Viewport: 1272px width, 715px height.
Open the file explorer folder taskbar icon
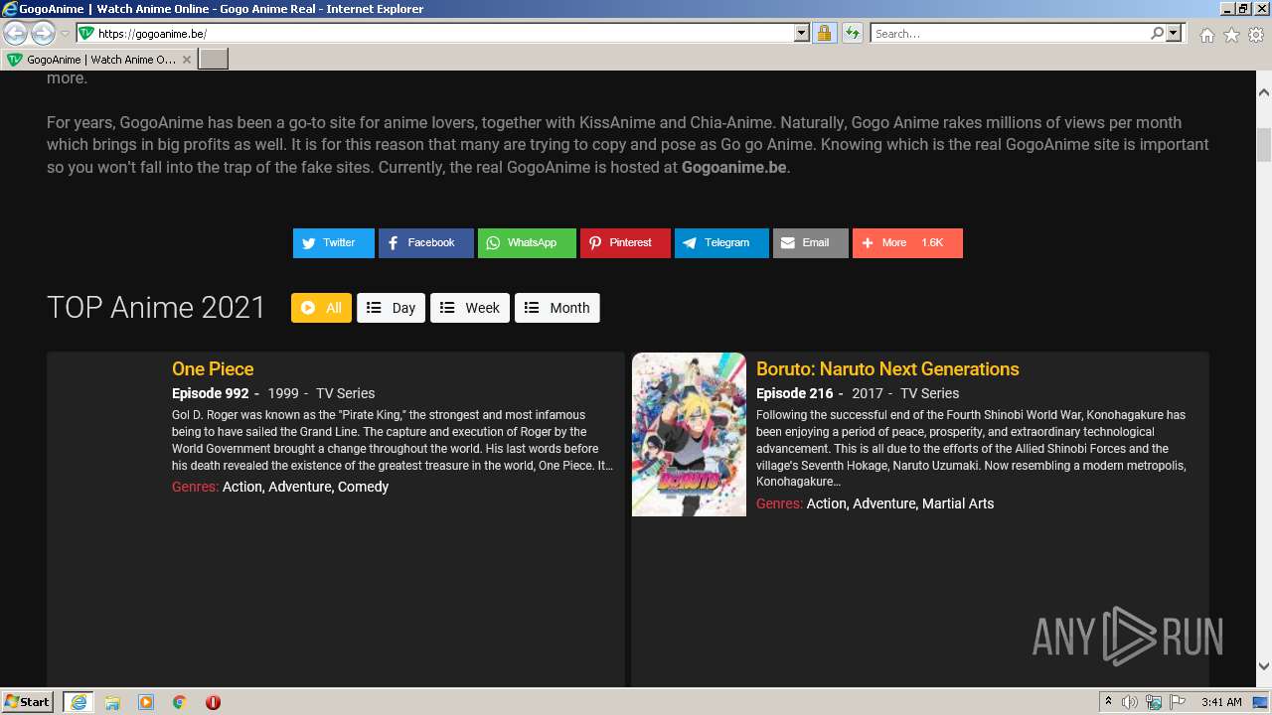pyautogui.click(x=112, y=702)
